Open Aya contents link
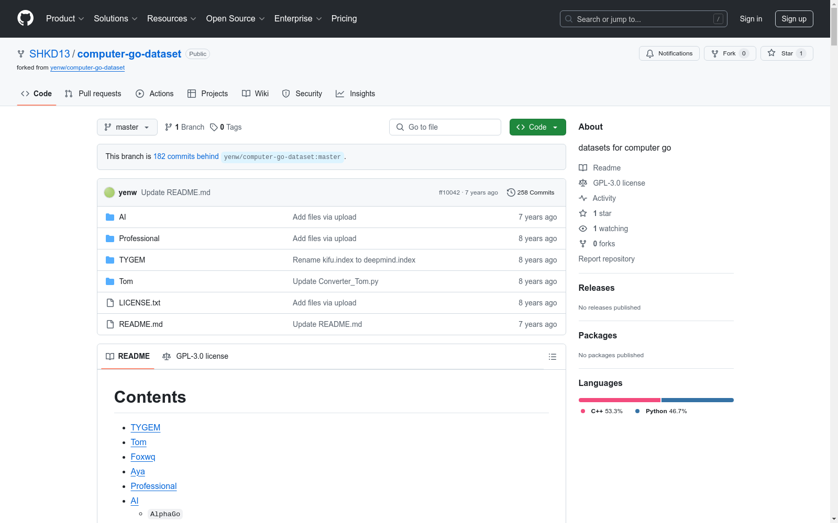 pos(138,471)
